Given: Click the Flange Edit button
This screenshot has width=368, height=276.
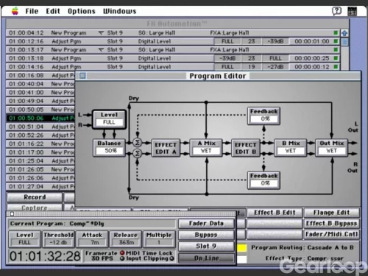Looking at the screenshot, I should click(x=332, y=213).
